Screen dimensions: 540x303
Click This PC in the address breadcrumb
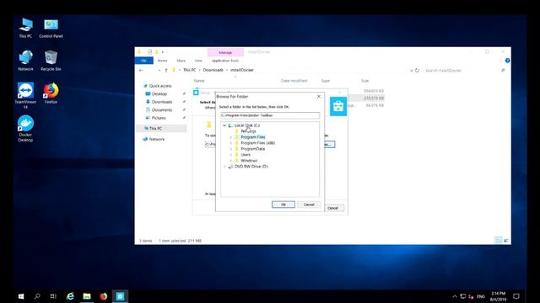189,70
